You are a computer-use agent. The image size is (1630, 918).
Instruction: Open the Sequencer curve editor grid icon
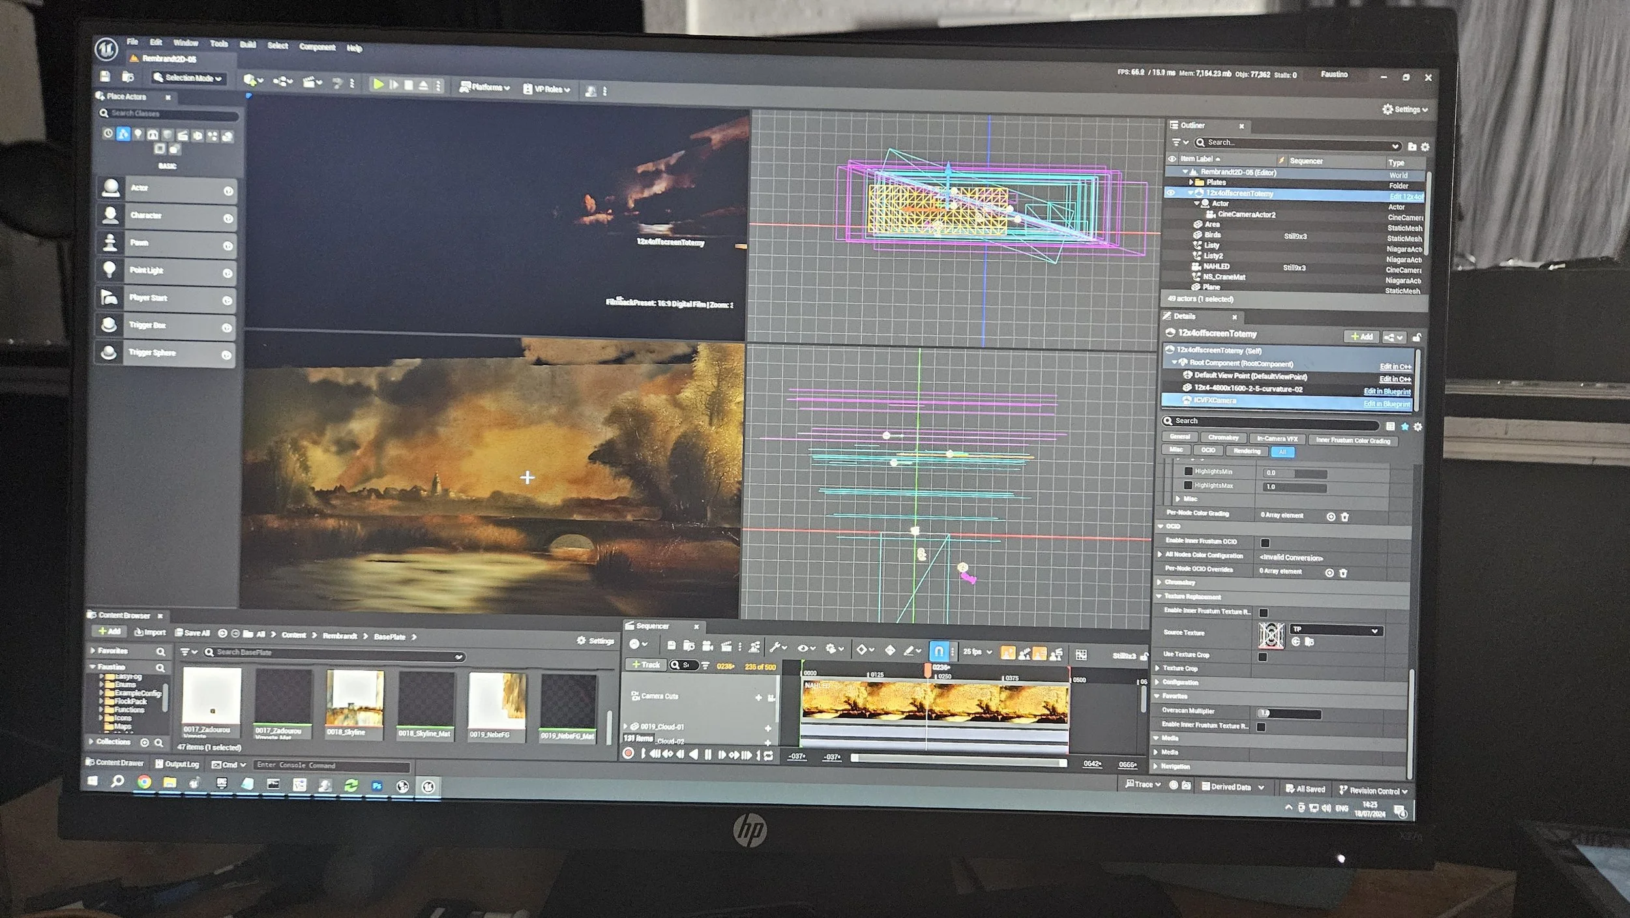coord(1081,654)
